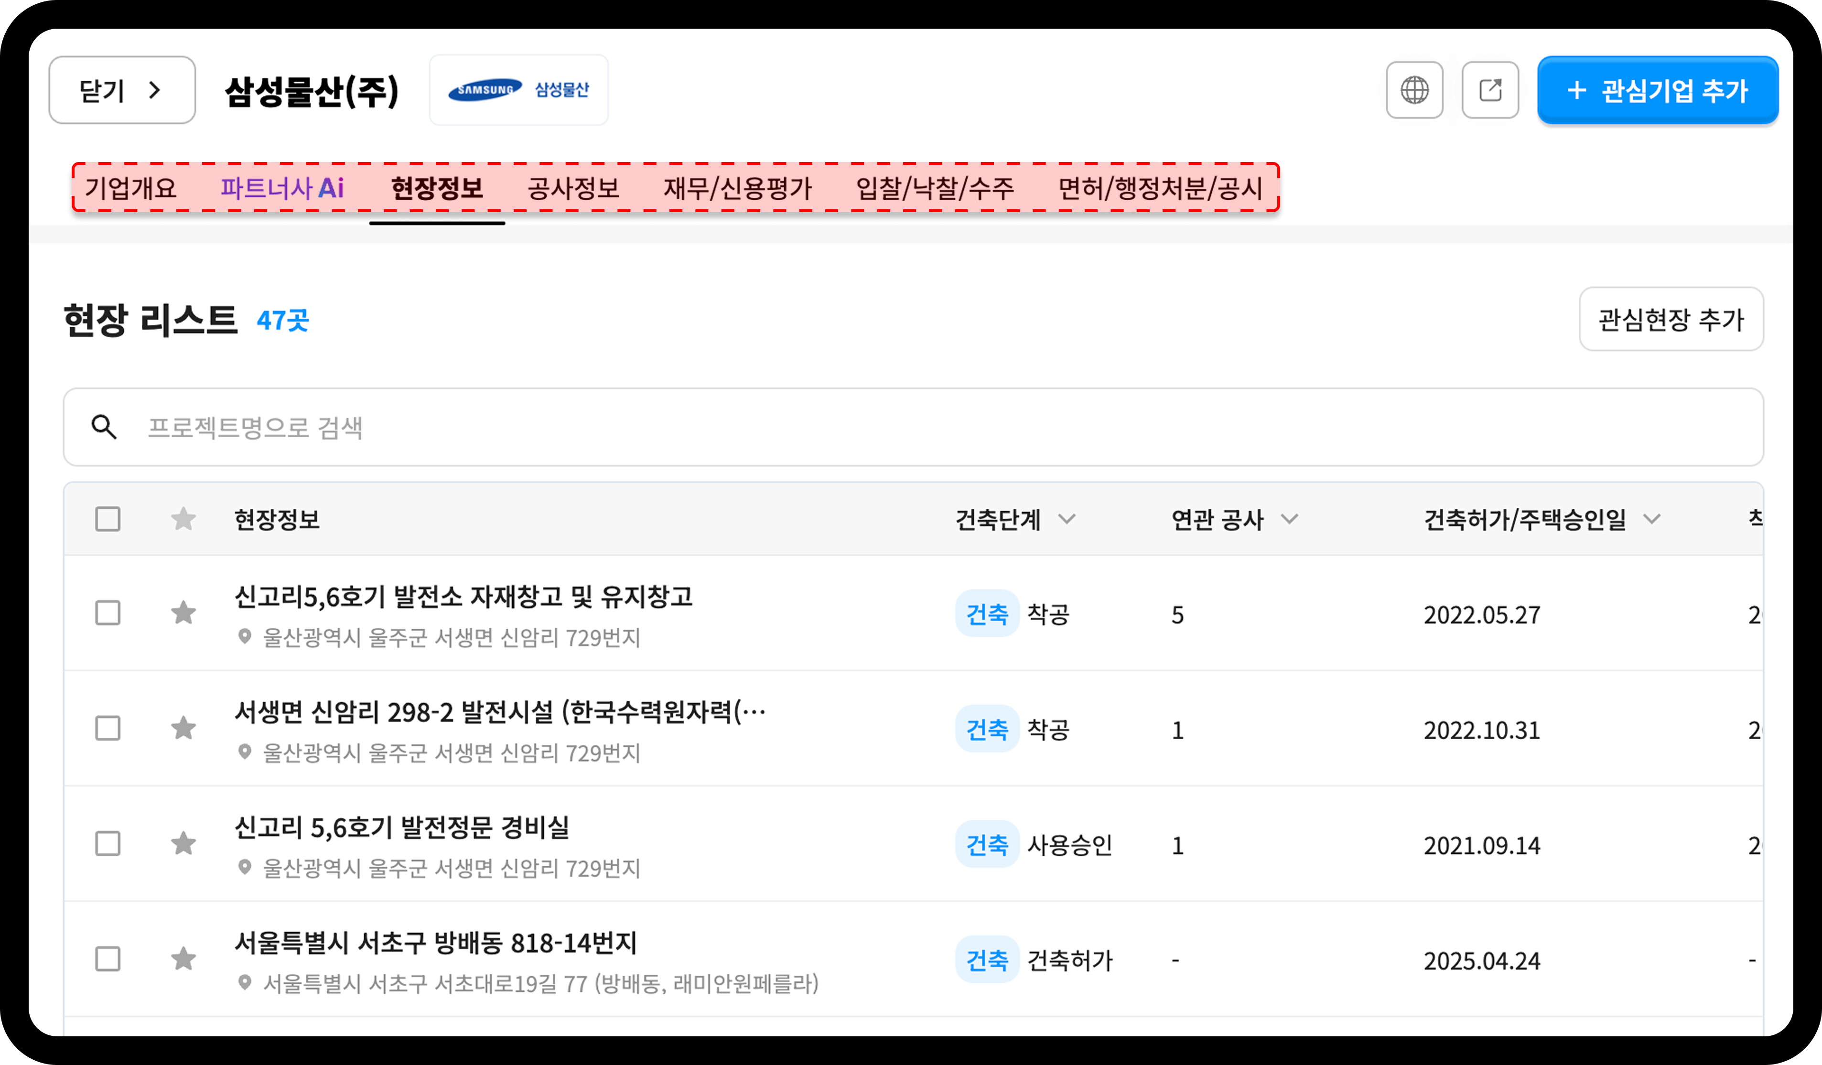Go to the 재무/신용평가 tab
This screenshot has height=1065, width=1822.
738,188
